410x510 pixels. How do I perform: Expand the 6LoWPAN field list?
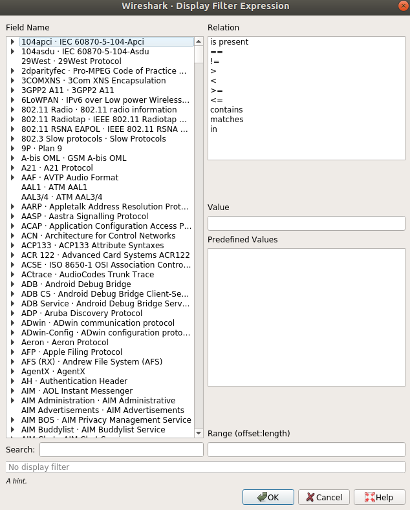12,100
